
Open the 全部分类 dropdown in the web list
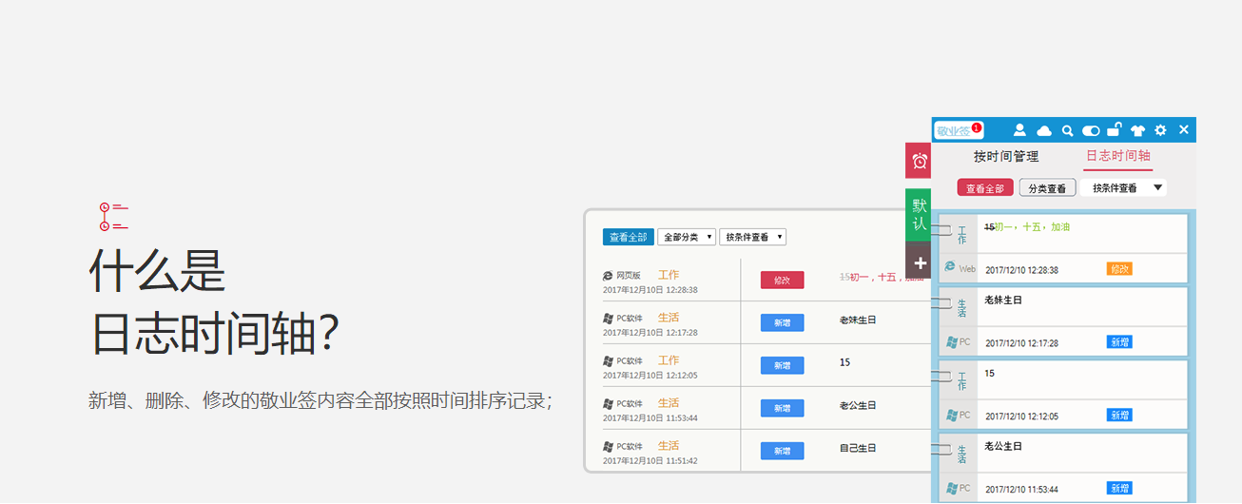686,237
